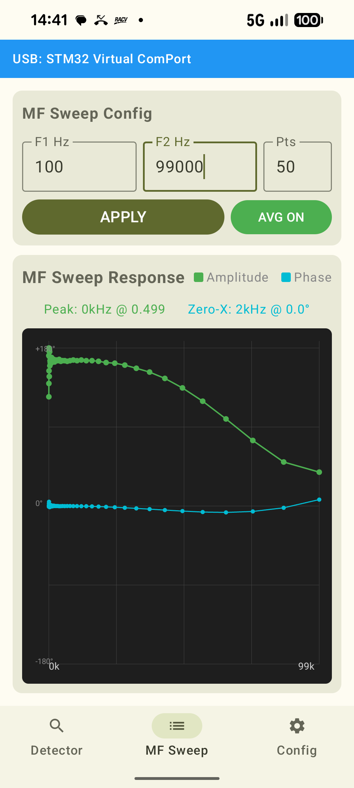Image resolution: width=354 pixels, height=788 pixels.
Task: Tap the battery level indicator
Action: (x=308, y=20)
